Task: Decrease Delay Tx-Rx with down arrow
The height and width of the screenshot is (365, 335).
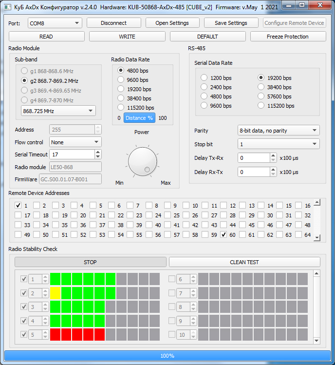Action: click(273, 160)
